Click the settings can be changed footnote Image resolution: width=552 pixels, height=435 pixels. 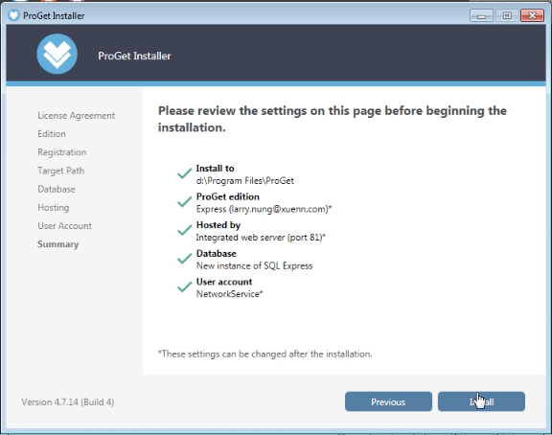click(x=264, y=354)
